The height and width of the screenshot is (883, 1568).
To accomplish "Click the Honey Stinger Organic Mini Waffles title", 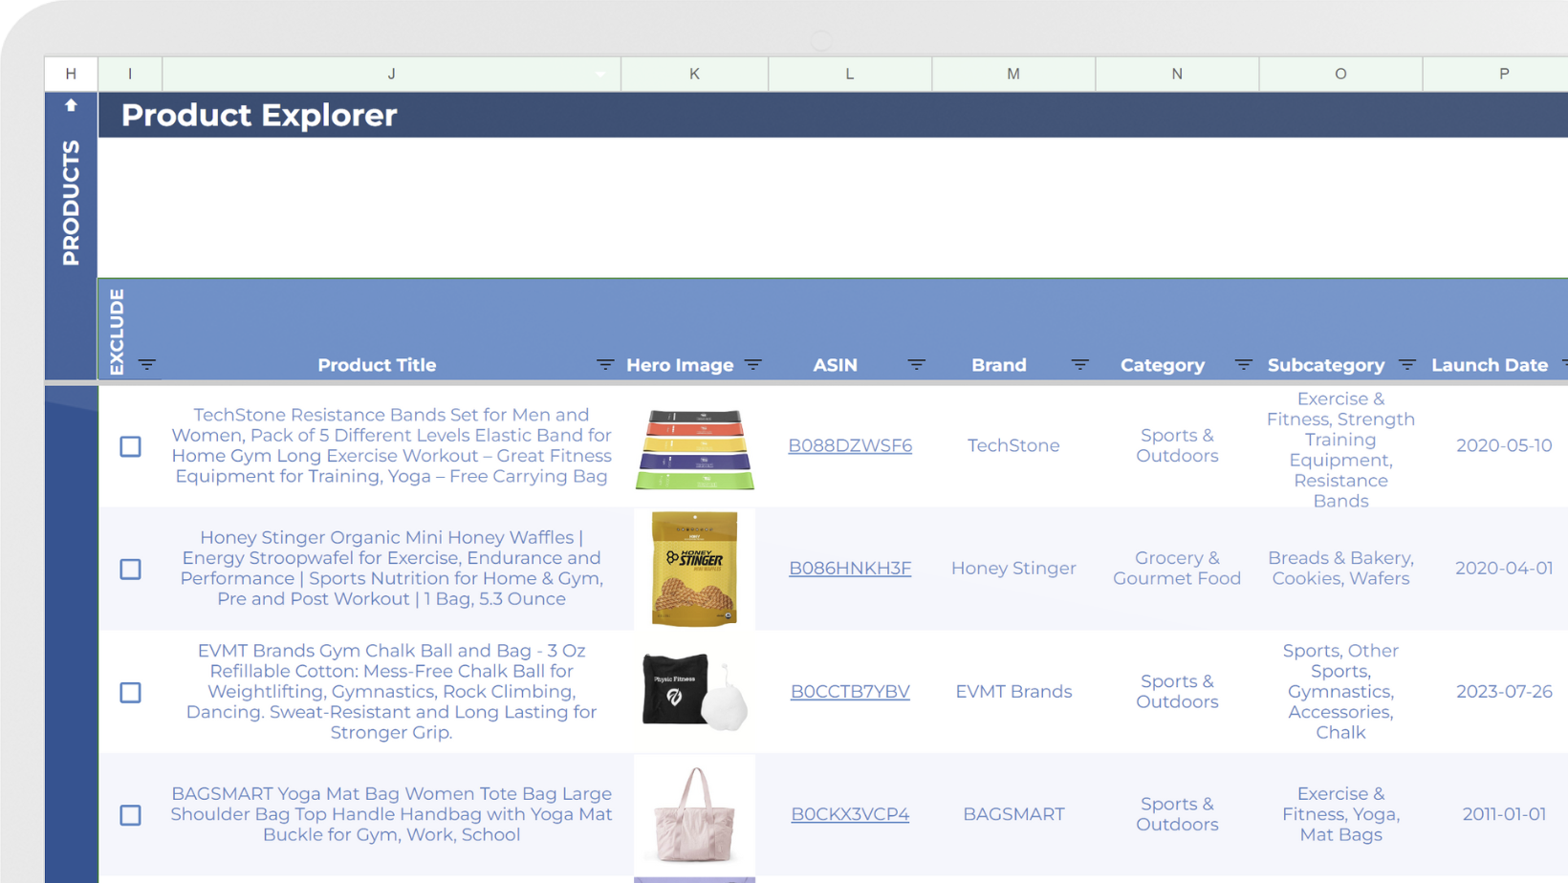I will pos(391,568).
